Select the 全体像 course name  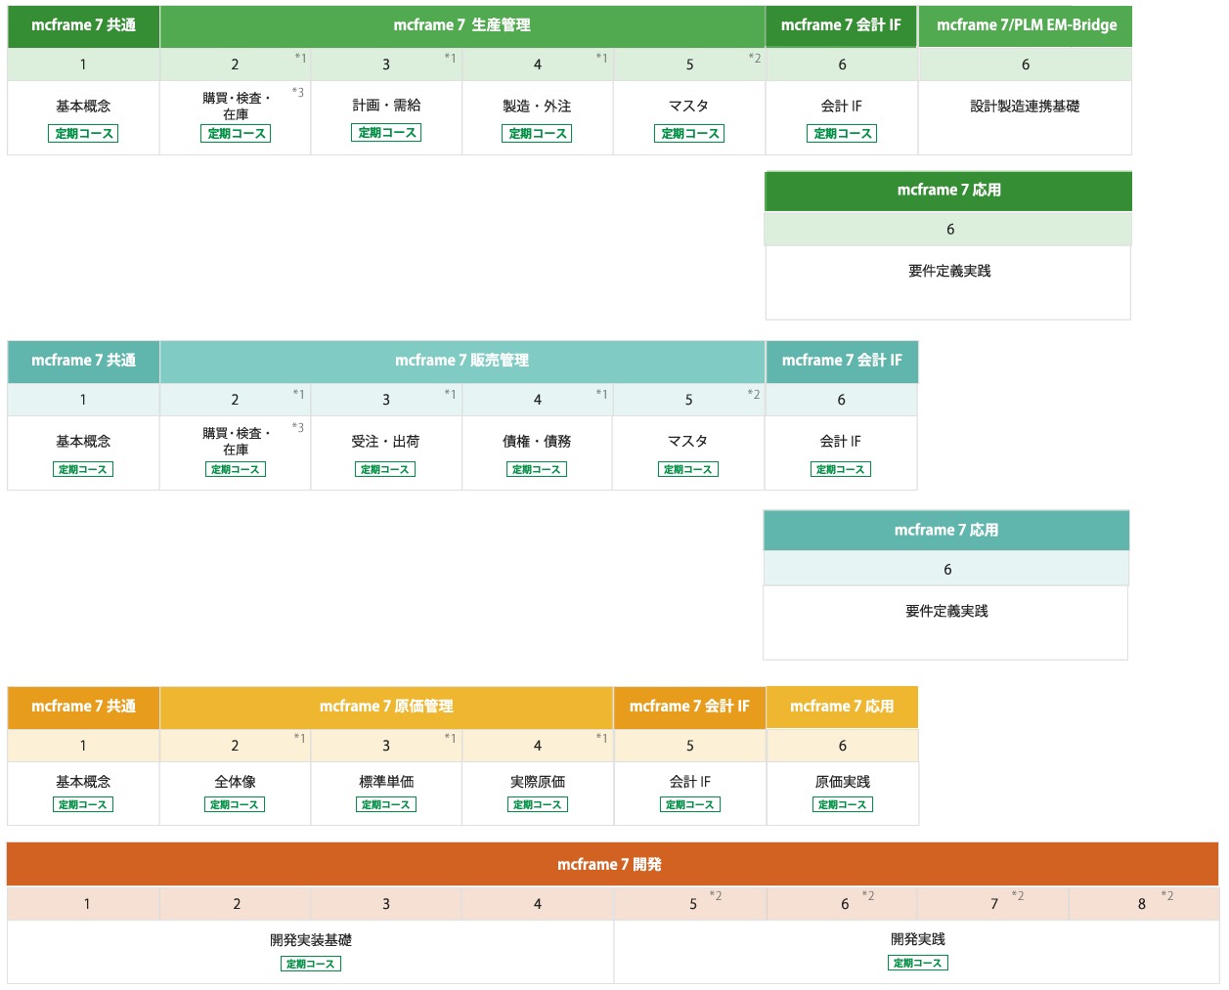coord(235,782)
